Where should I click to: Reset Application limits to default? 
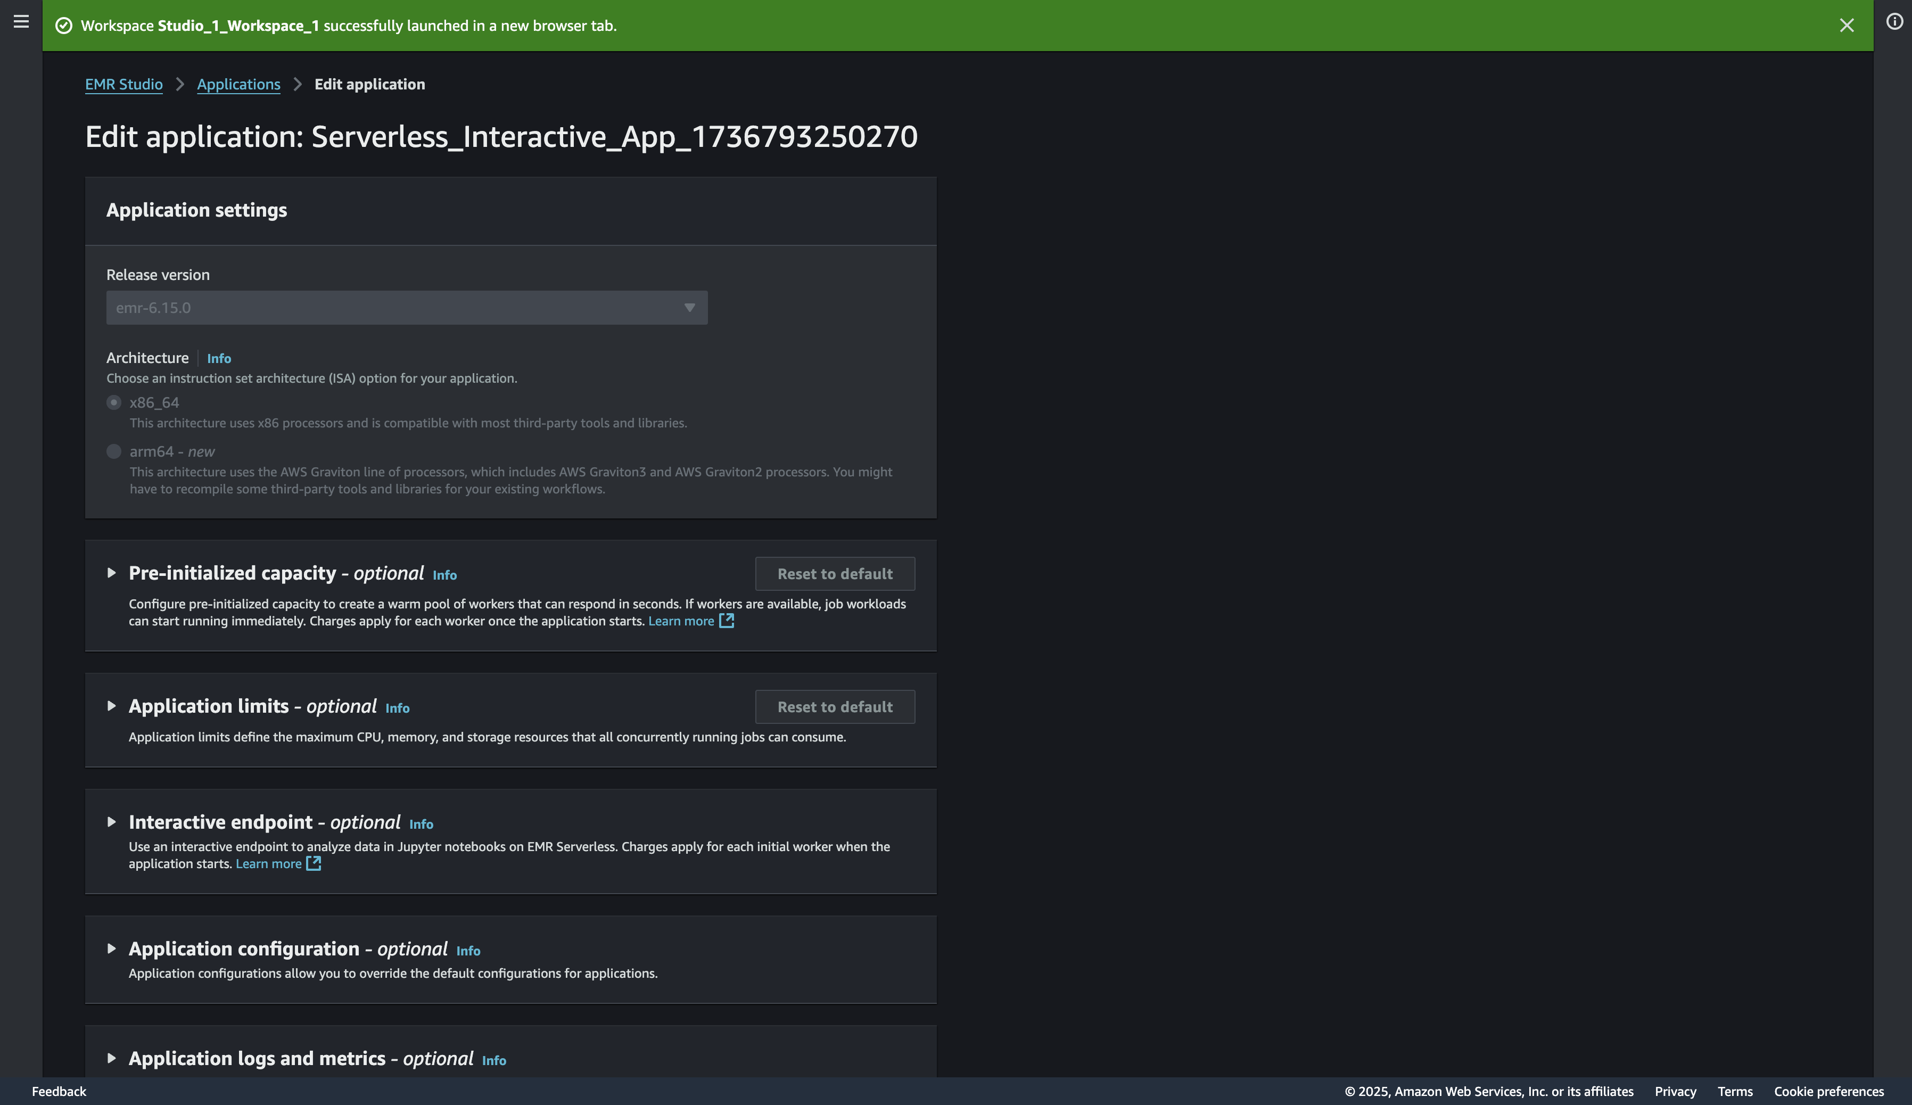click(x=835, y=706)
